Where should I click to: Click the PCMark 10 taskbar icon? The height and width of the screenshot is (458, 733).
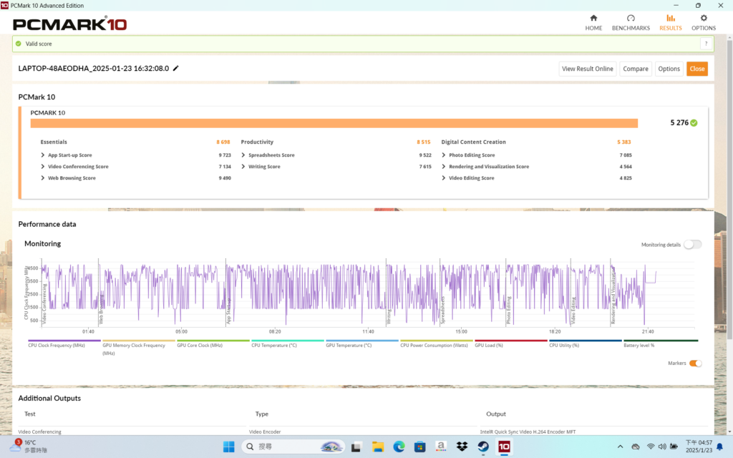504,447
